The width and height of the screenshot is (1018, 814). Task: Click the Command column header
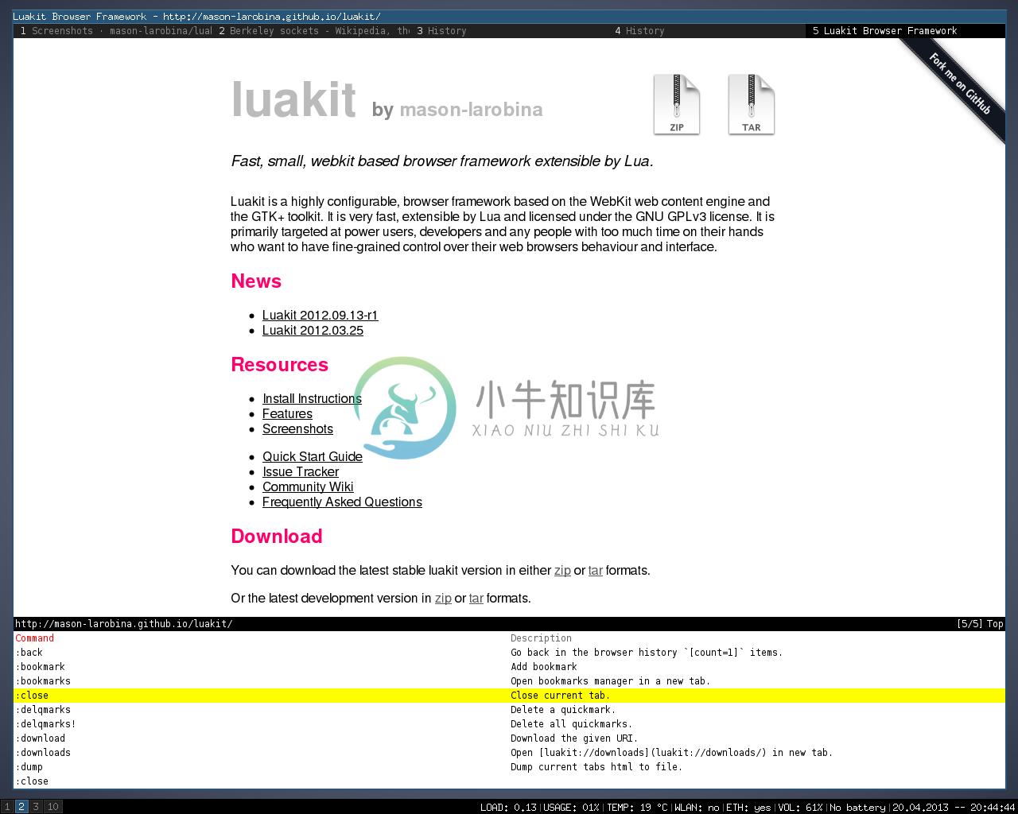[x=34, y=638]
